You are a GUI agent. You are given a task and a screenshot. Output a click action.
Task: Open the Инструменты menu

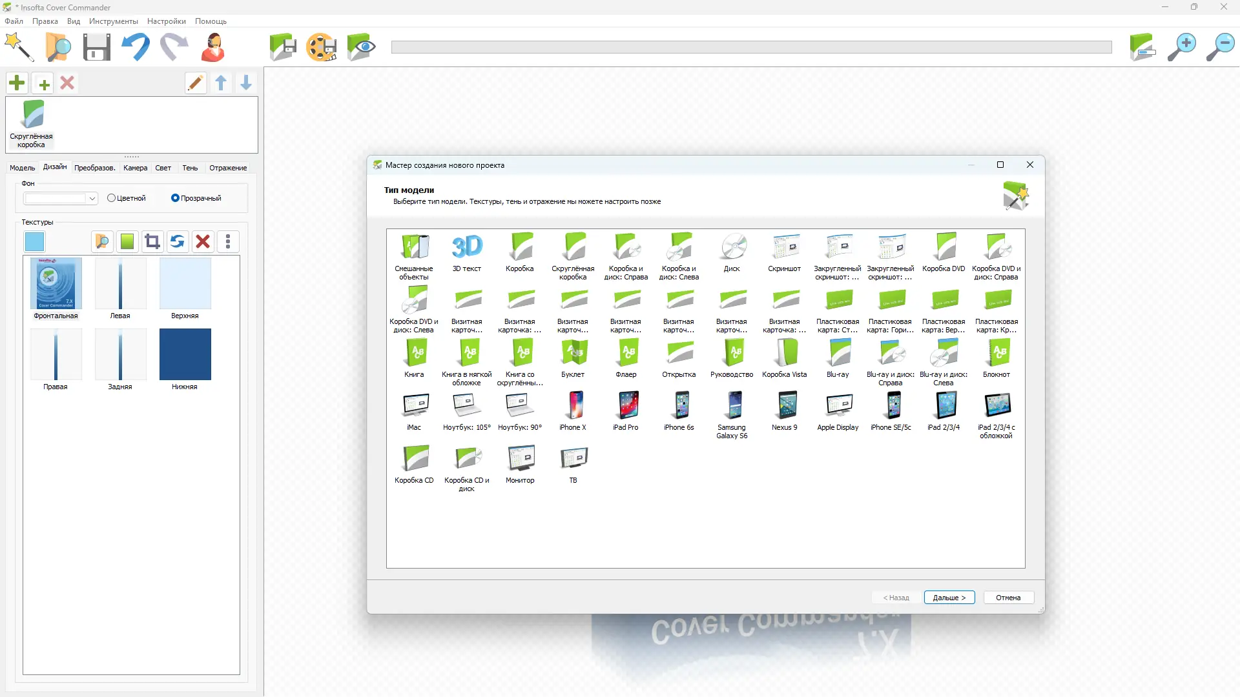click(x=113, y=21)
